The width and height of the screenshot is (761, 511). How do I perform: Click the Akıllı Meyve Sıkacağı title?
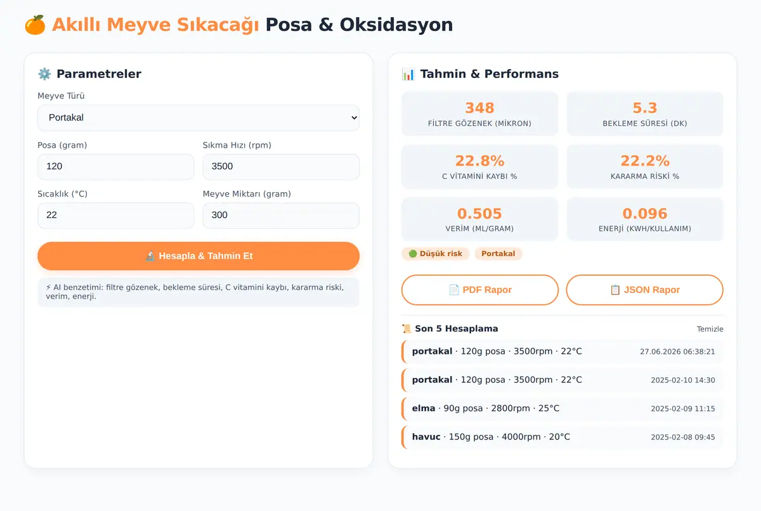(x=155, y=25)
